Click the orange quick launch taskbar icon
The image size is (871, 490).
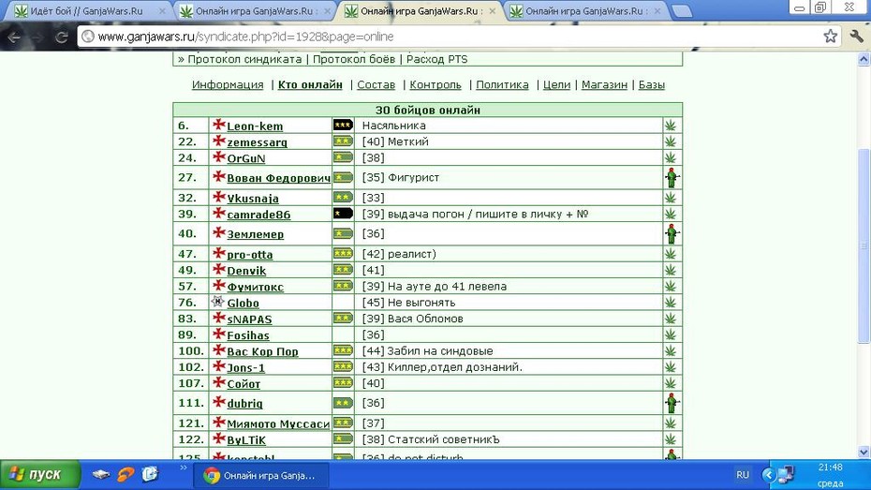pos(125,475)
